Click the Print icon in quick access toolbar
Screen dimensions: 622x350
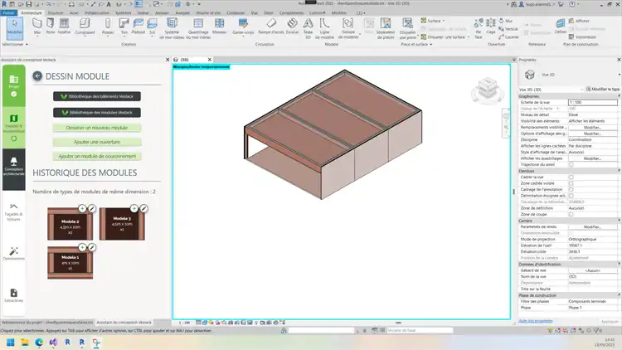click(x=71, y=4)
